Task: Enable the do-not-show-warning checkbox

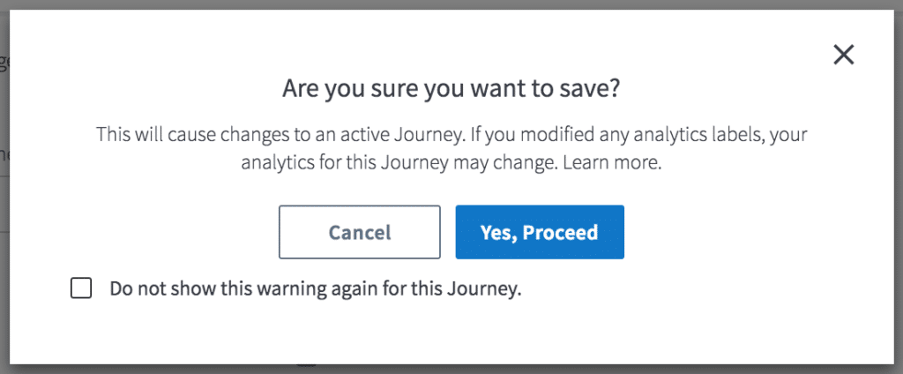Action: pyautogui.click(x=81, y=288)
